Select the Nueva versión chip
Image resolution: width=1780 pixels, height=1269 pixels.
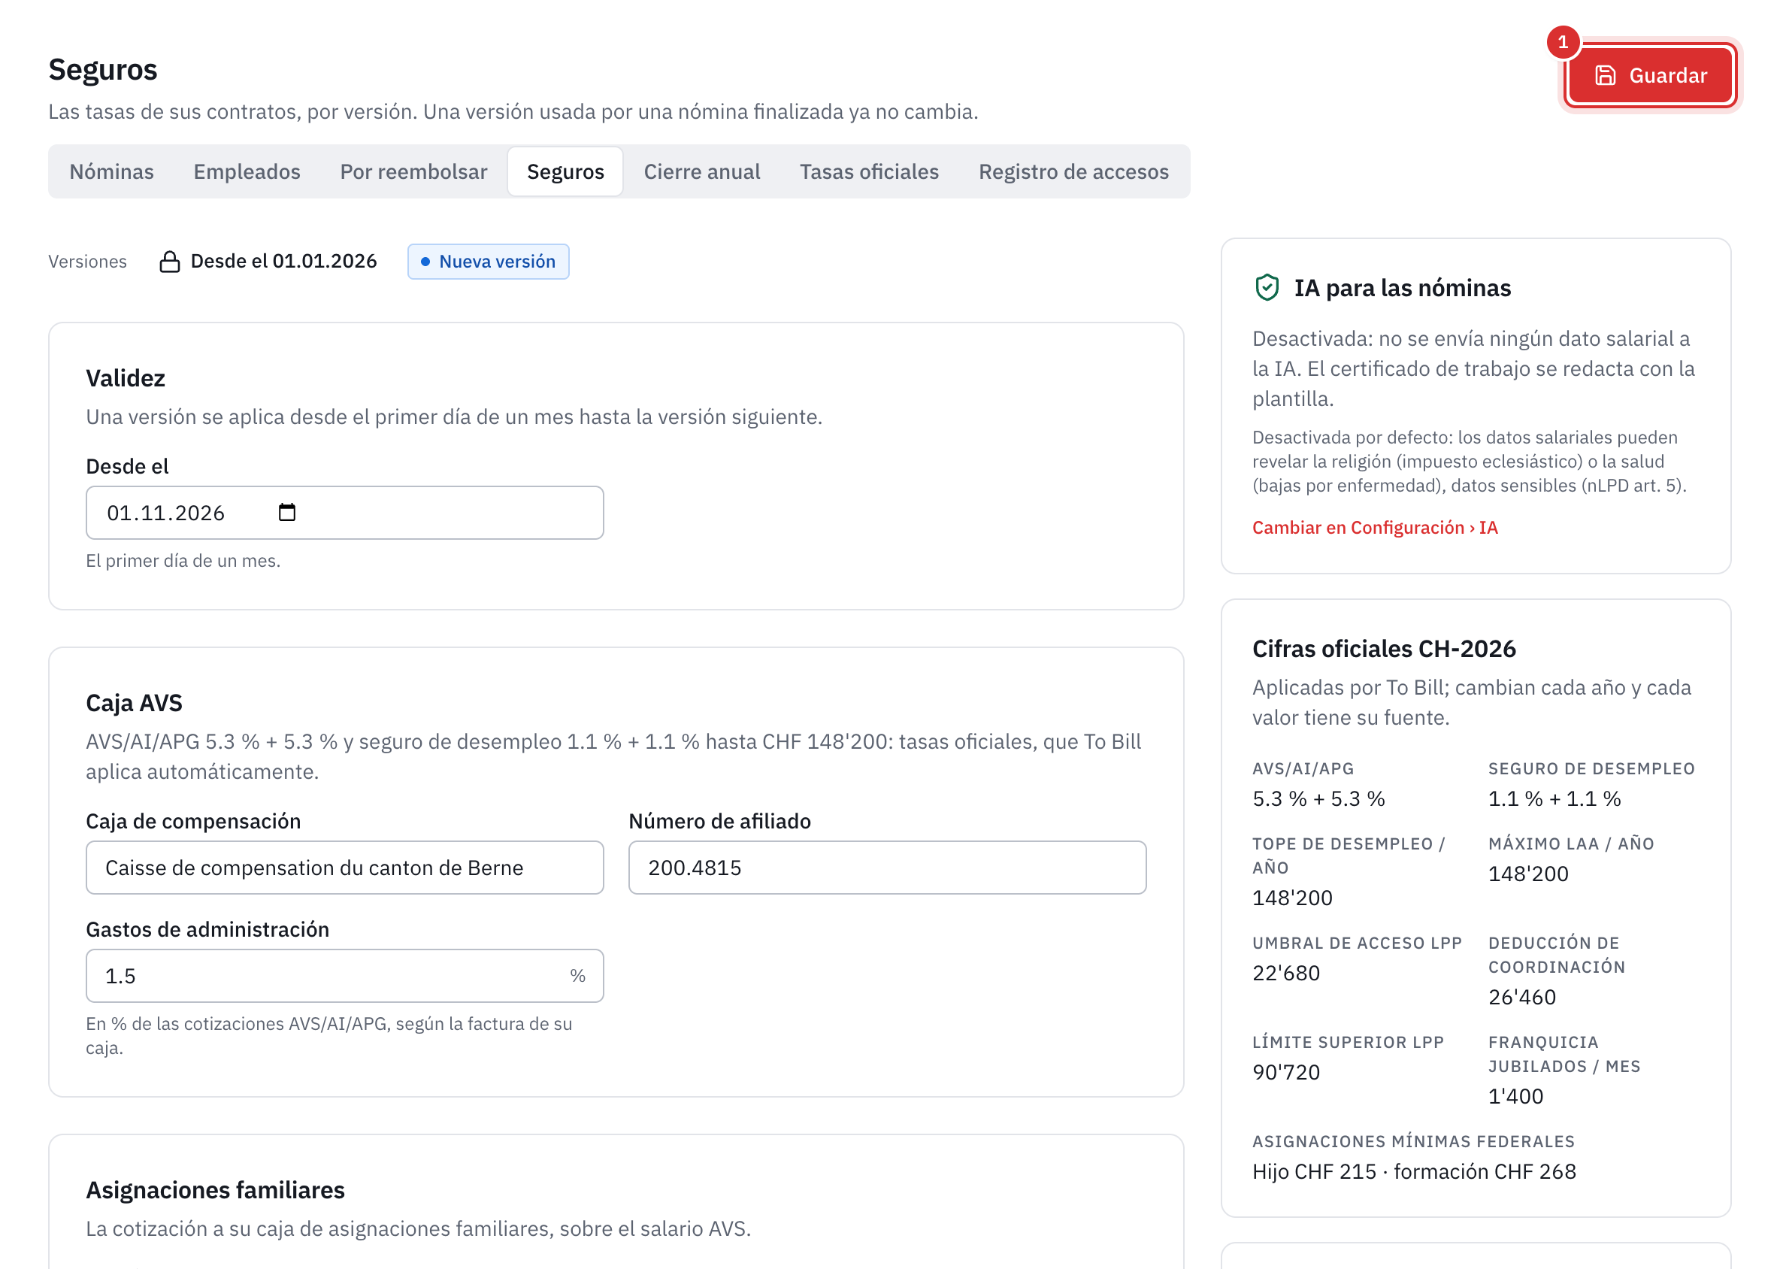(x=489, y=261)
